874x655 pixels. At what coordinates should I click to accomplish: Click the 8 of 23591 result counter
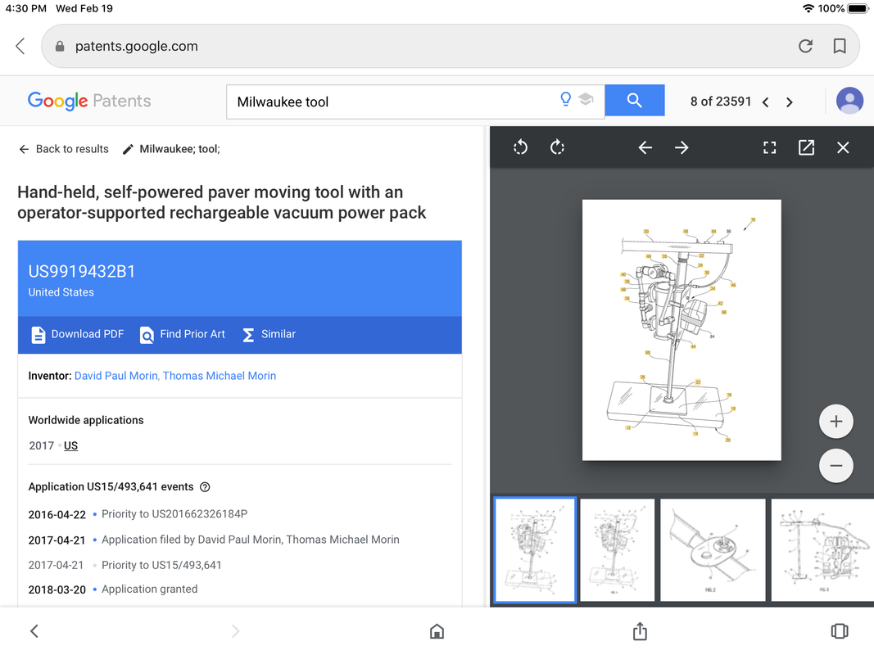pyautogui.click(x=721, y=102)
